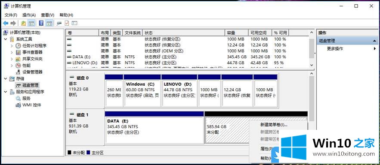Click the WMI 控件 icon
Image resolution: width=380 pixels, height=165 pixels.
coord(18,105)
